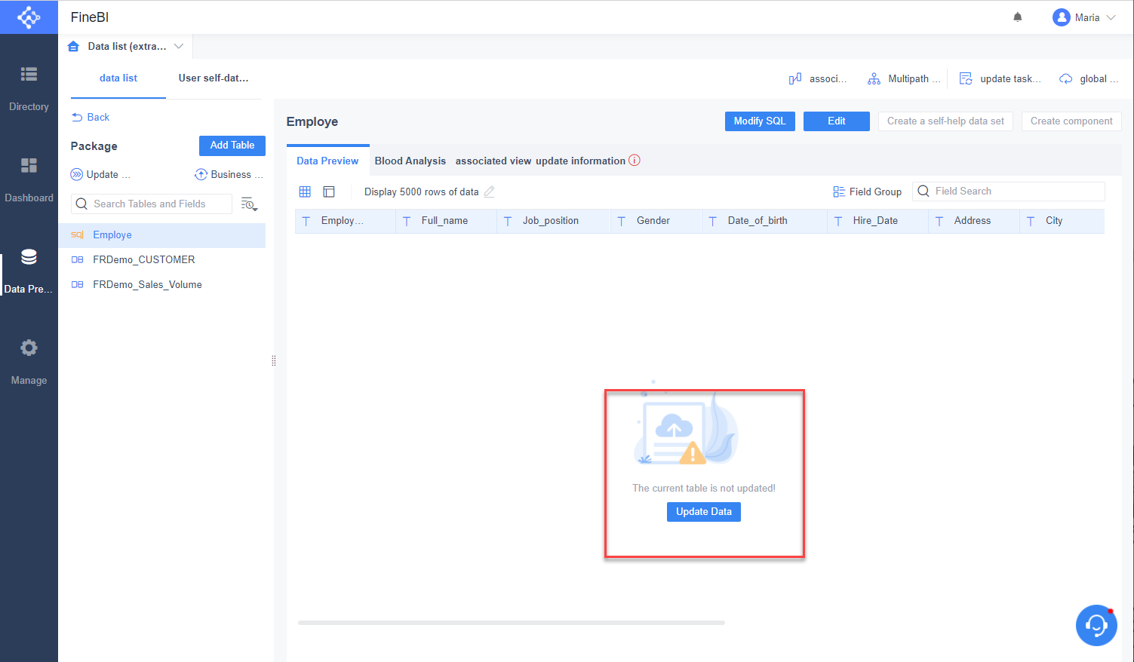Open the update task icon

click(x=966, y=78)
